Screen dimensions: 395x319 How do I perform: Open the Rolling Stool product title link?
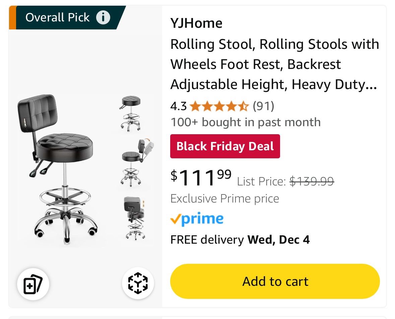coord(275,64)
